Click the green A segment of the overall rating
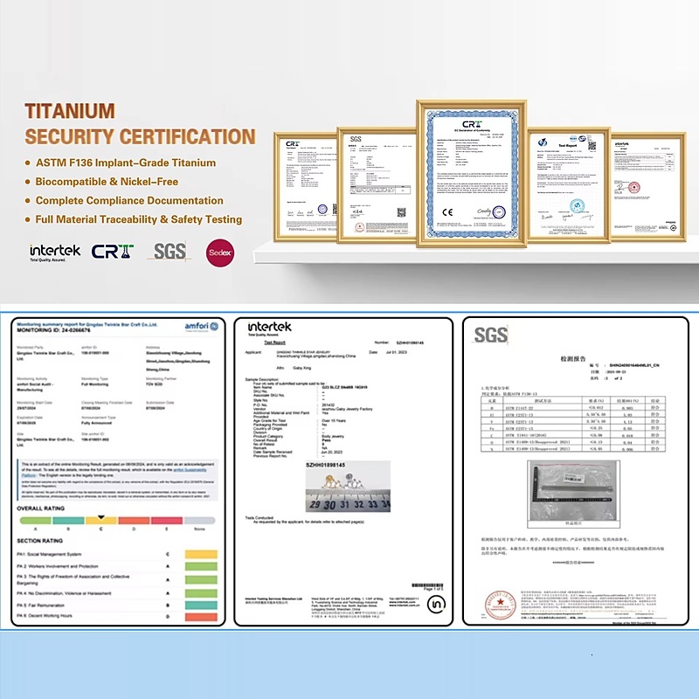Viewport: 699px width, 699px height. coord(36,521)
